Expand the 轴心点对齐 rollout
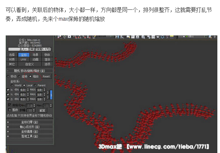220x153 pixels. point(29,127)
